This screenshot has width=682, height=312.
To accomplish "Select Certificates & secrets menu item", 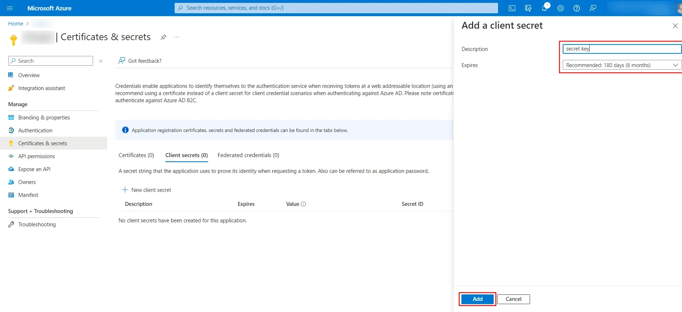I will (54, 143).
